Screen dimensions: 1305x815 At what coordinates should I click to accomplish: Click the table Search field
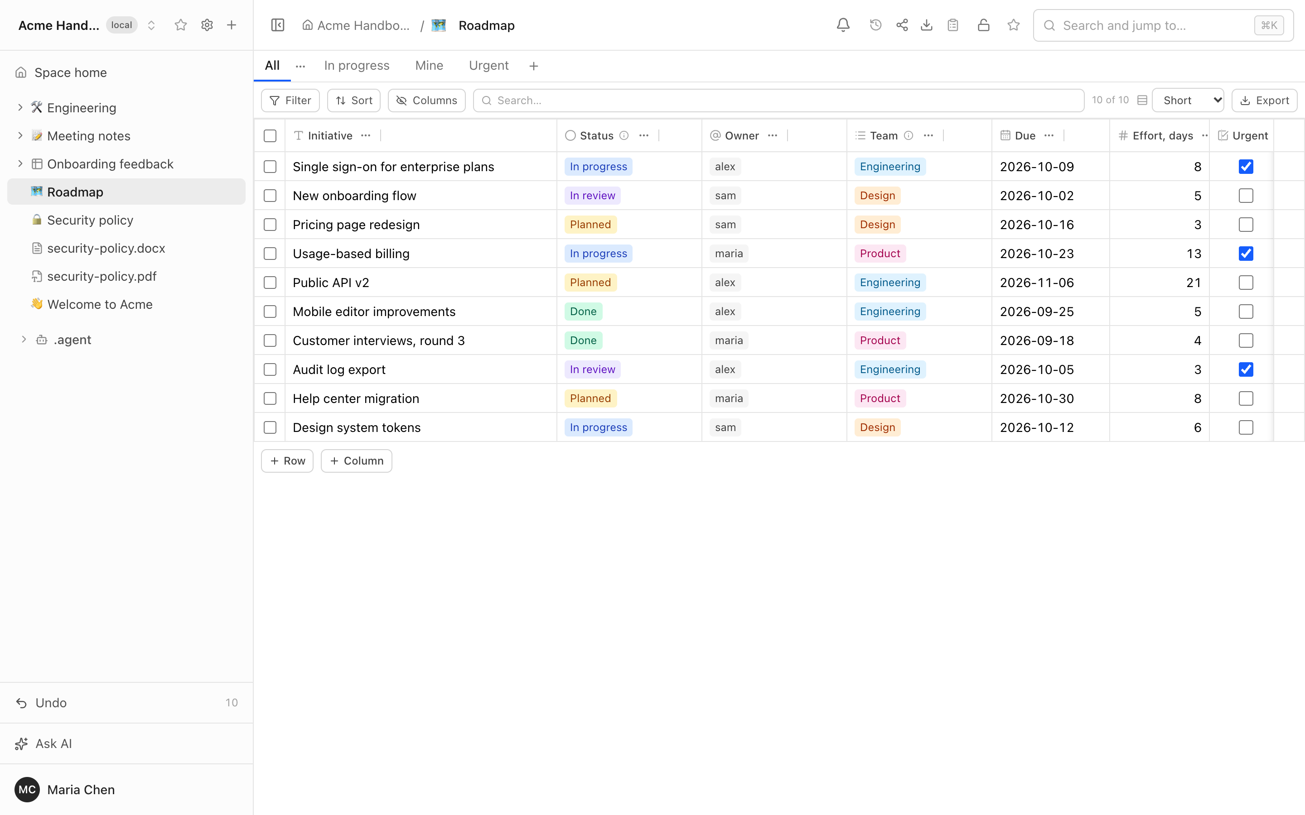pos(778,100)
